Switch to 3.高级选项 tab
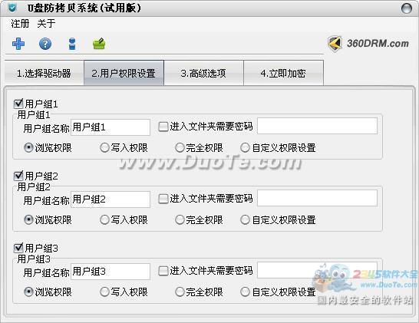419x323 pixels. click(203, 73)
